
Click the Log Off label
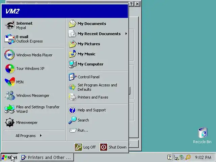89,147
